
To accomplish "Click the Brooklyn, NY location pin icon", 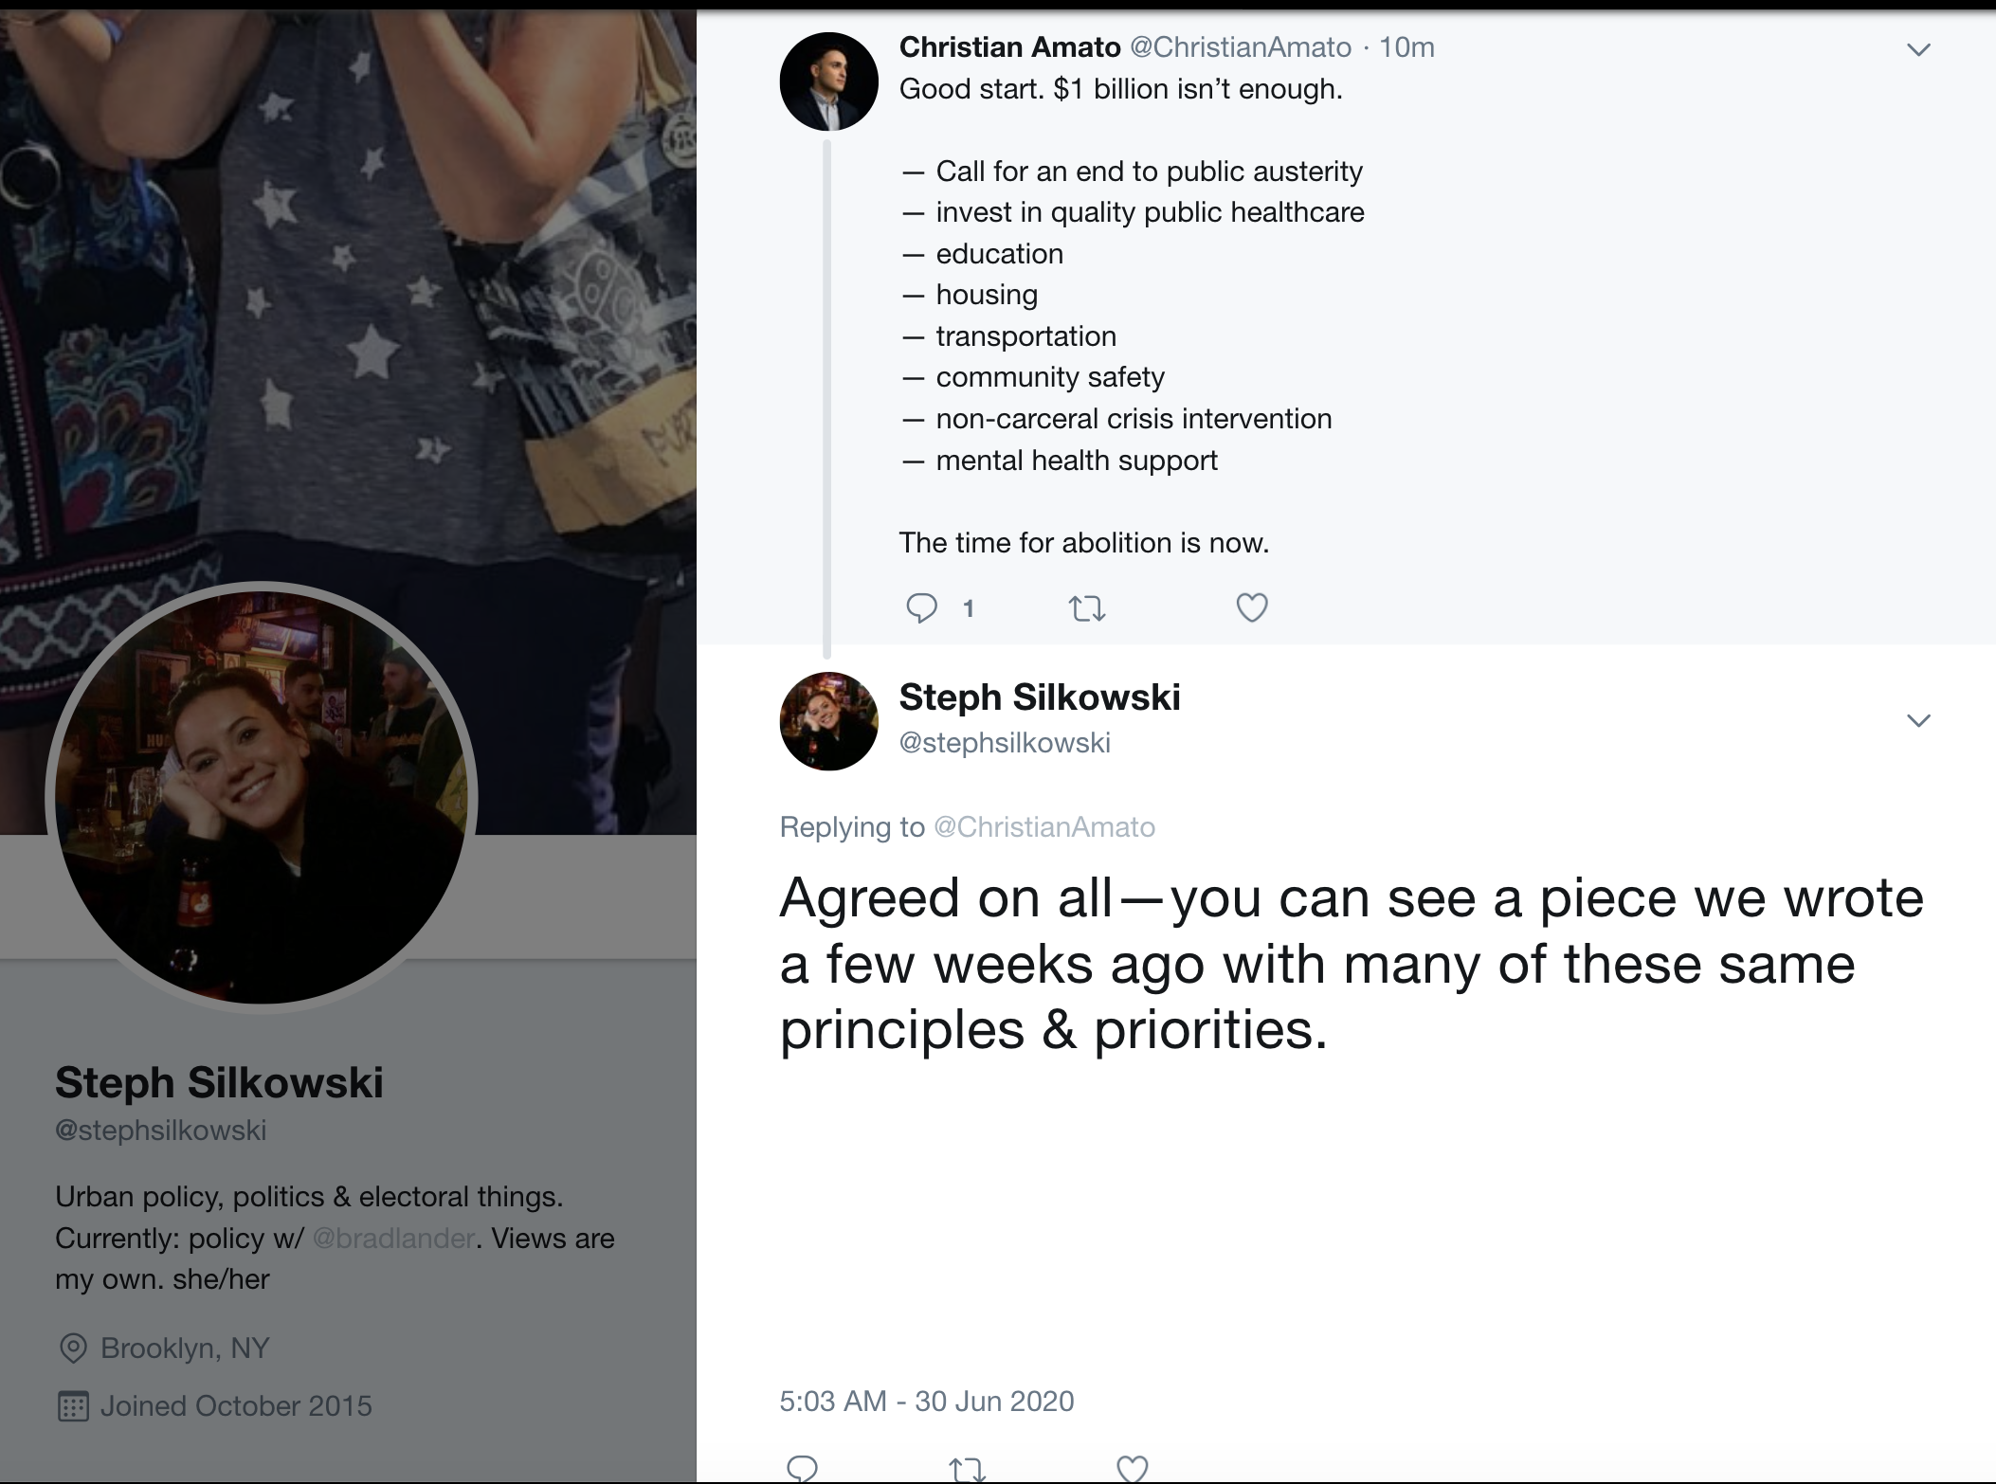I will tap(73, 1348).
